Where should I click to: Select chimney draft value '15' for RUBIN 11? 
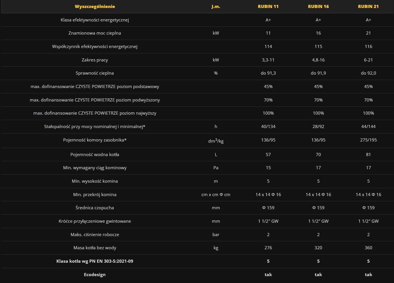click(268, 168)
